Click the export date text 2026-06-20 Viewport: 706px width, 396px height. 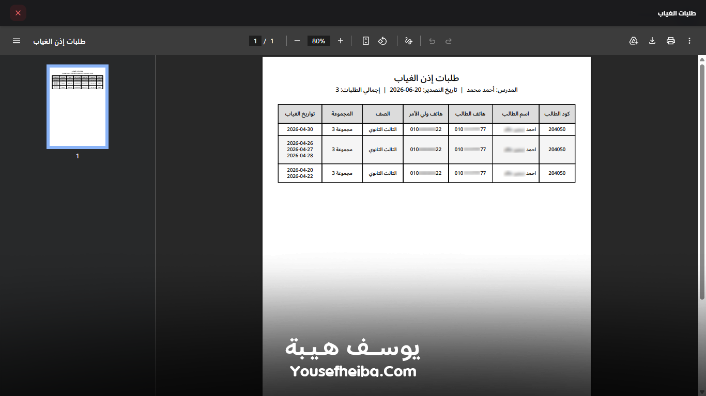(x=406, y=90)
